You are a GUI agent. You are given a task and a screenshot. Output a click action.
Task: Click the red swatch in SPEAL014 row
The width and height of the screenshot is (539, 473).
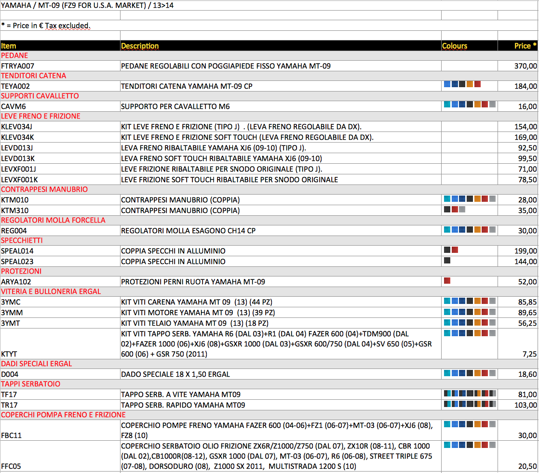[x=455, y=250]
